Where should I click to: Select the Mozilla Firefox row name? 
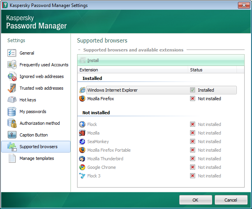pos(100,99)
